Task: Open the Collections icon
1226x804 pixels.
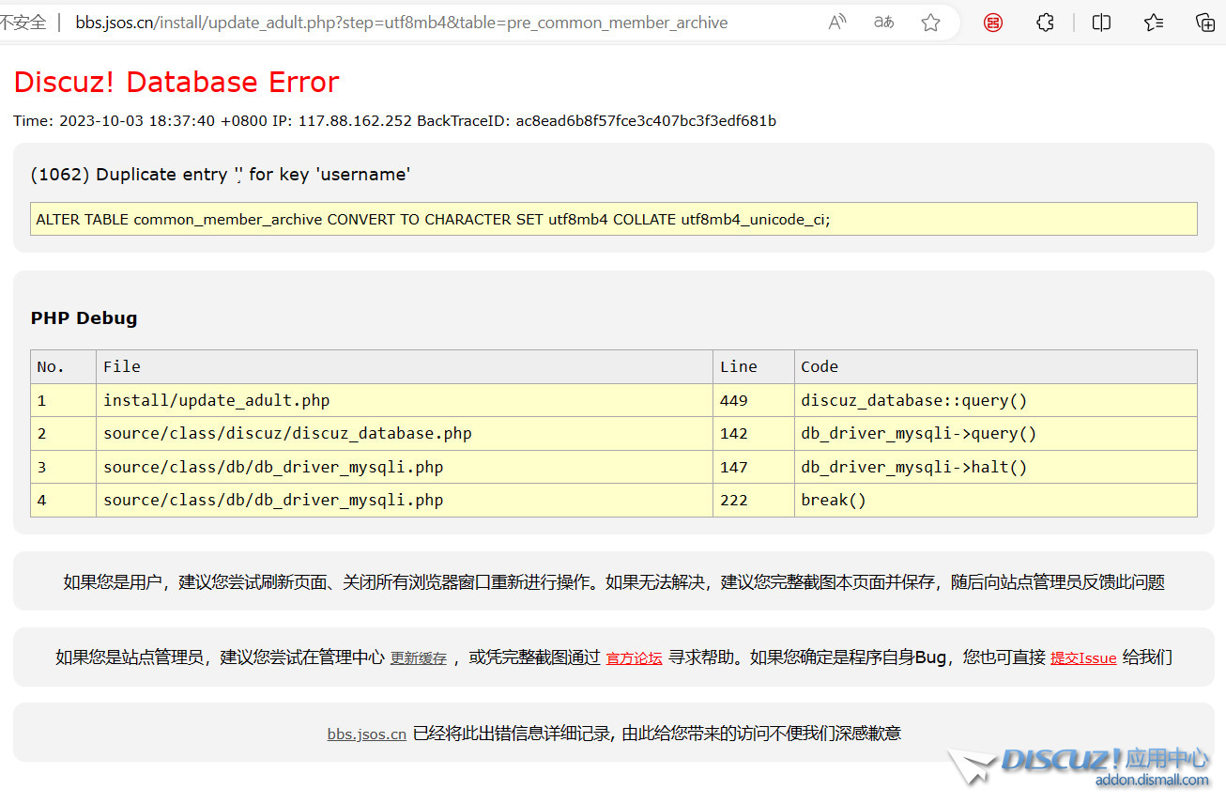Action: [1205, 23]
